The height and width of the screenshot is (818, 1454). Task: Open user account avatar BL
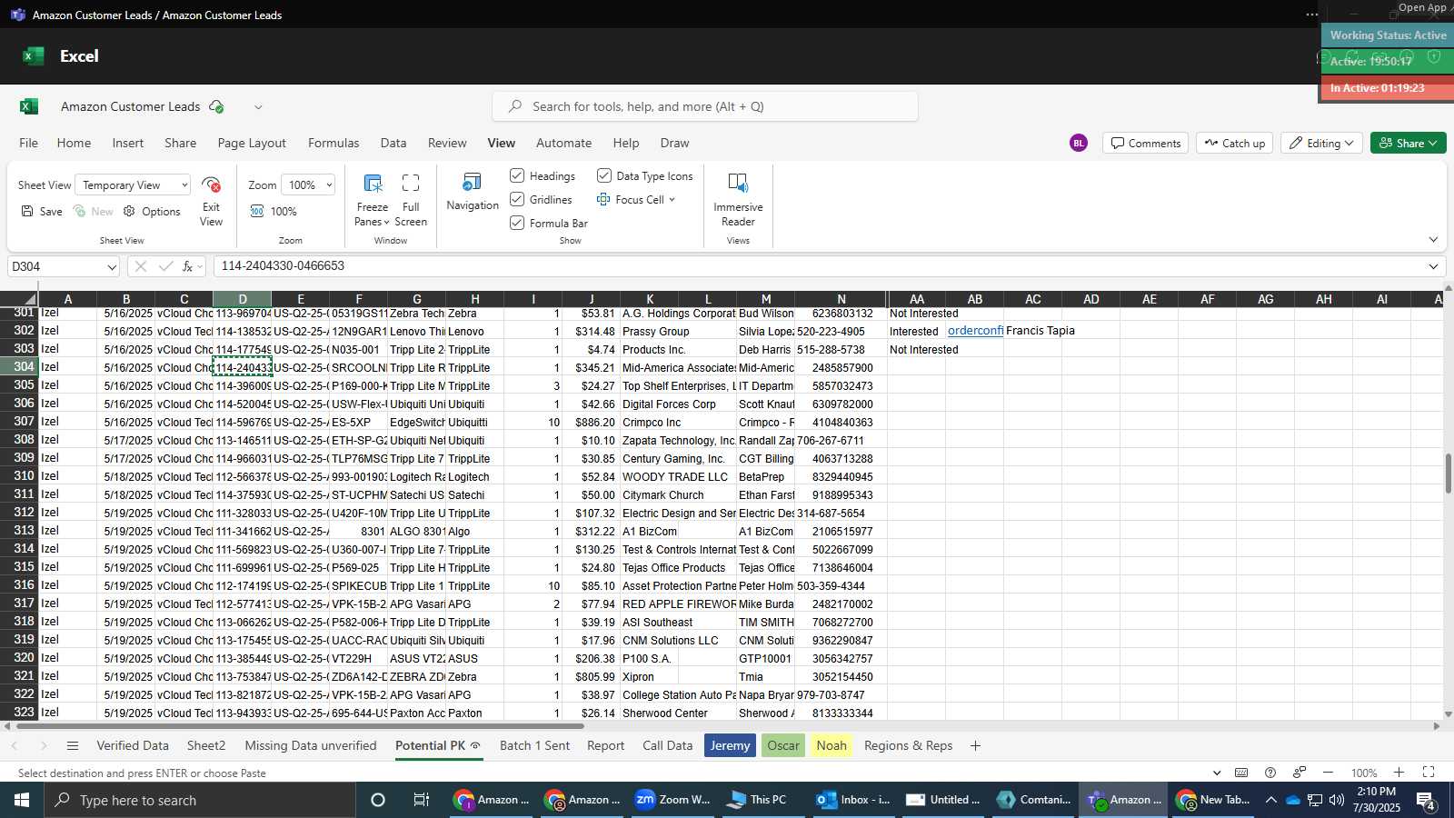click(x=1079, y=143)
